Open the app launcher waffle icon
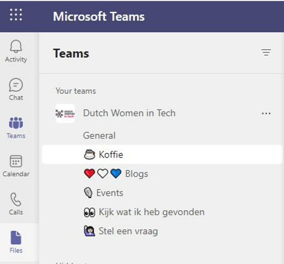 pyautogui.click(x=16, y=15)
